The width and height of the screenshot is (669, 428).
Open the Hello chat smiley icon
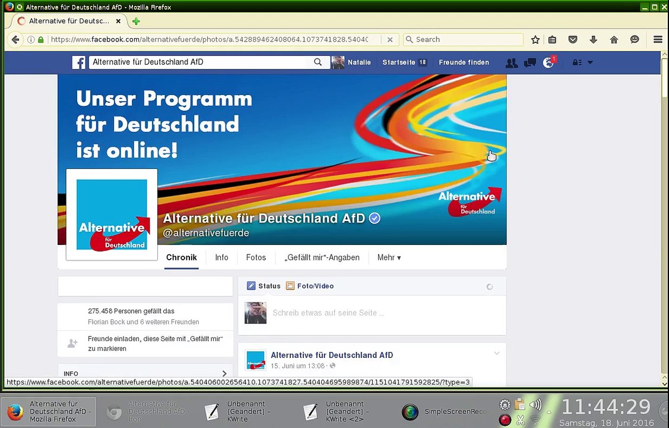point(635,40)
